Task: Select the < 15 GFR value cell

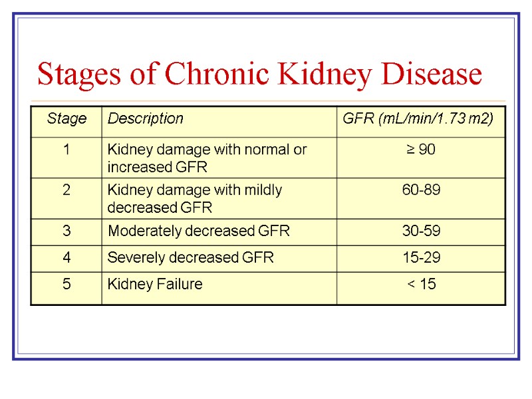Action: tap(420, 285)
